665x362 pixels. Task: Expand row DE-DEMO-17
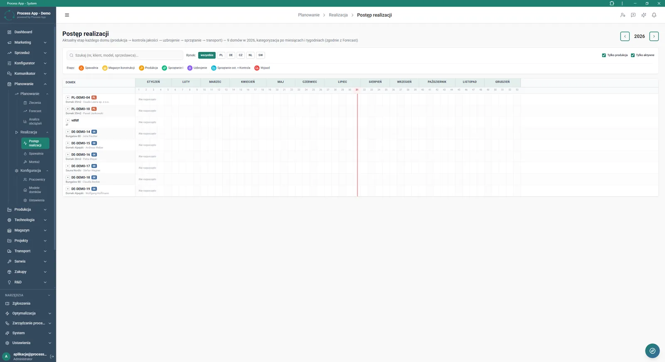(x=68, y=166)
